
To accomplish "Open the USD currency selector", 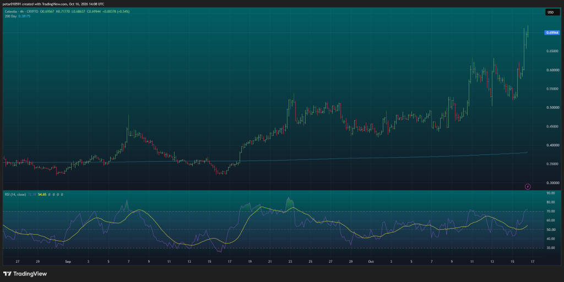I will click(552, 12).
